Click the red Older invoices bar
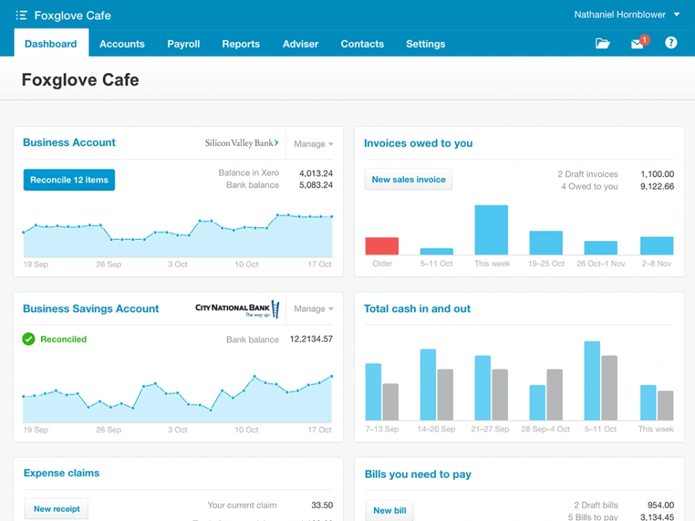 tap(382, 247)
